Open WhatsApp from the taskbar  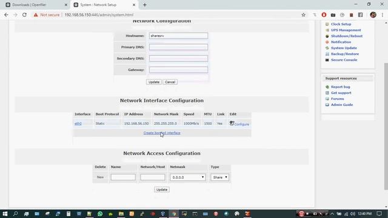coord(100,214)
